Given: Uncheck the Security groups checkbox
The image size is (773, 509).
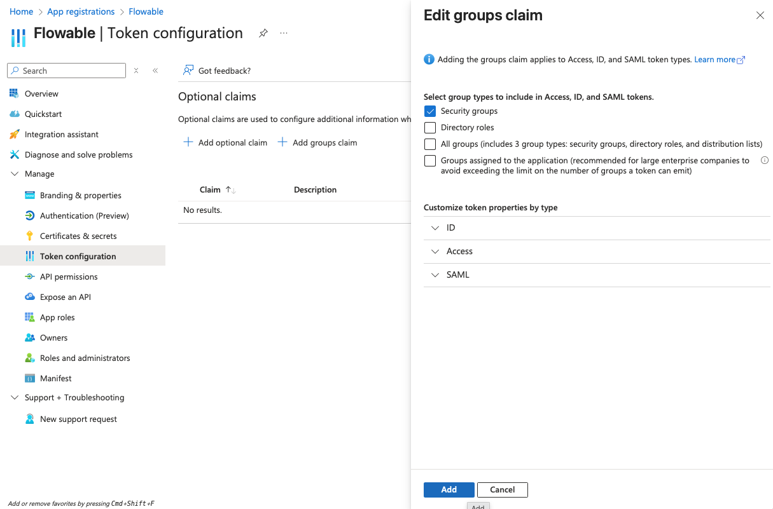Looking at the screenshot, I should point(430,111).
